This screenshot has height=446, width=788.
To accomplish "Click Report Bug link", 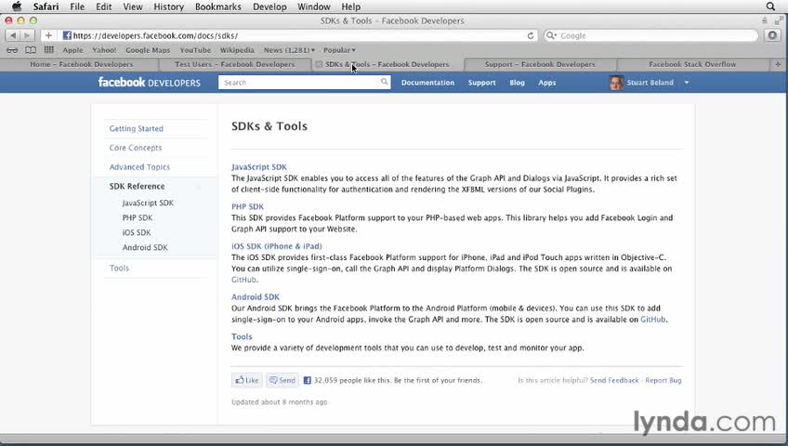I will click(663, 380).
